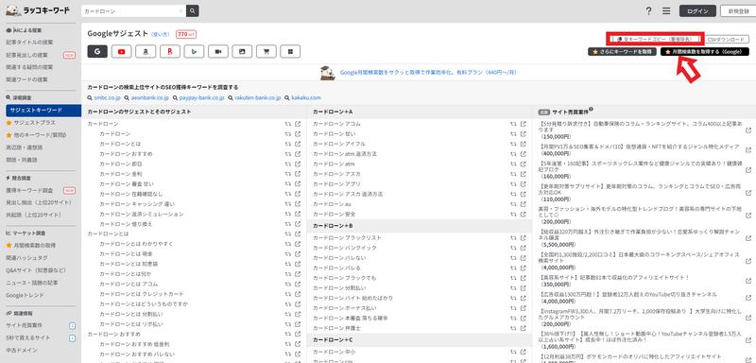The image size is (756, 363).
Task: Re-search icon for カードローン 審査 甘い
Action: click(x=288, y=183)
